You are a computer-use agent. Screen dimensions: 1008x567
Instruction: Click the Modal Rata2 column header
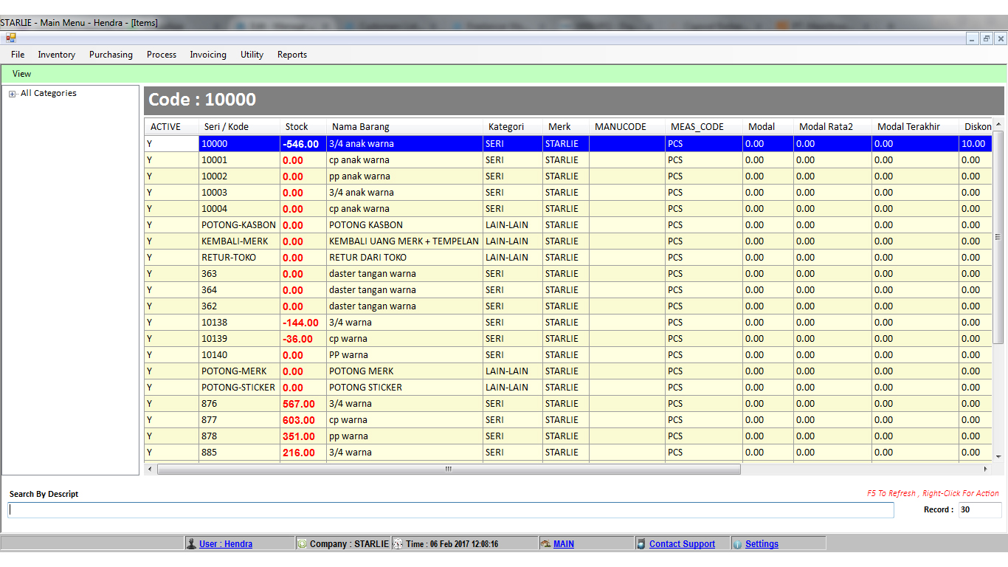tap(833, 127)
